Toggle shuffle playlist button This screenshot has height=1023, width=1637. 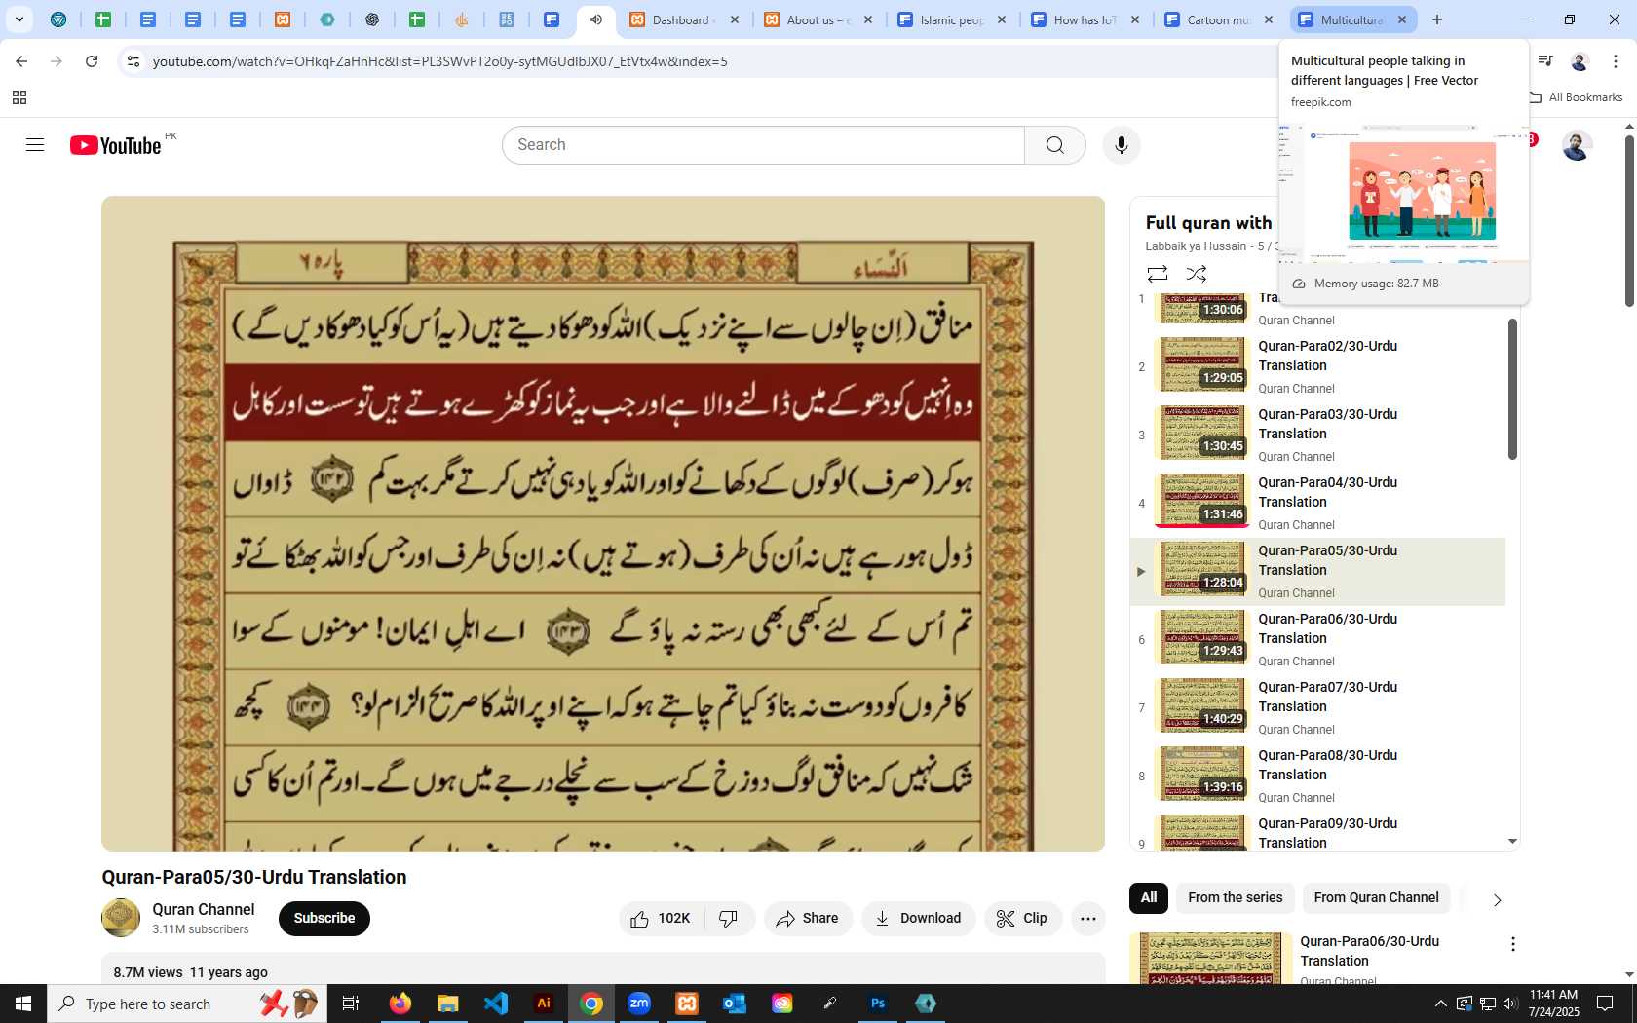(x=1197, y=274)
